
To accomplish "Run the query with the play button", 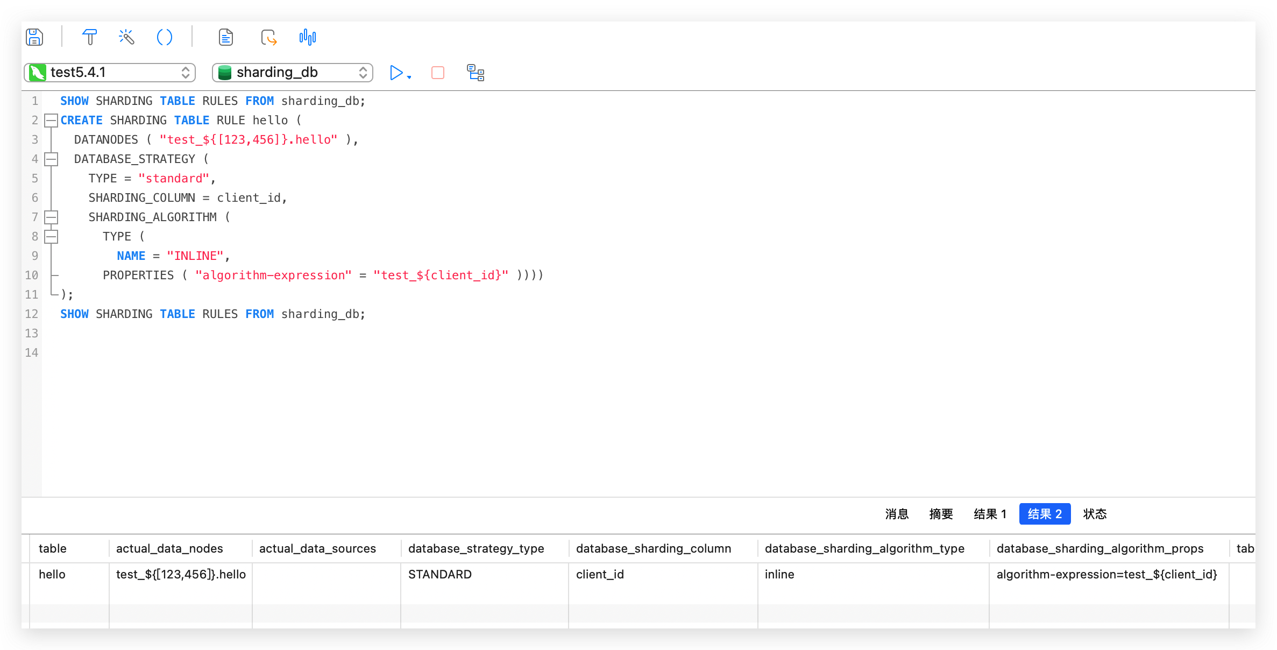I will [x=396, y=73].
